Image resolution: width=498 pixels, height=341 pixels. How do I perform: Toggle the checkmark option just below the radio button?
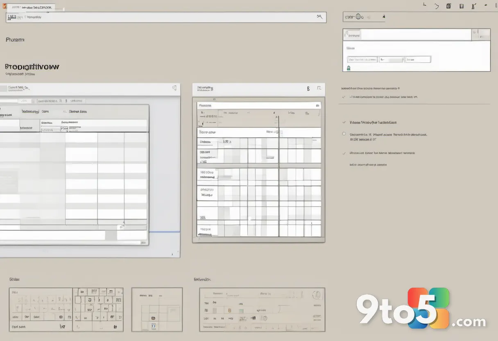click(x=344, y=153)
